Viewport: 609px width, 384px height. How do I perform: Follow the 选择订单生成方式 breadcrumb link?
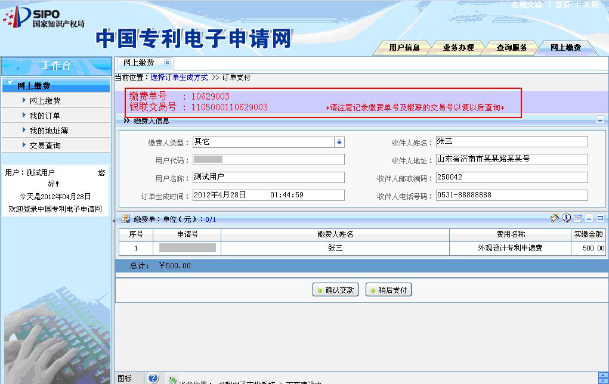point(179,78)
